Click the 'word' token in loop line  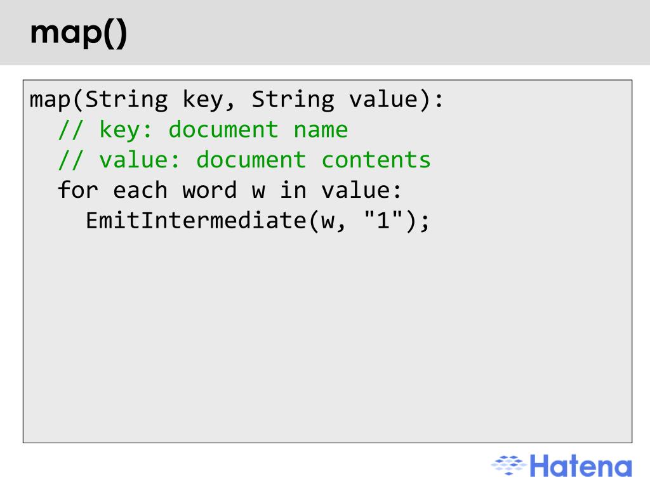(209, 190)
